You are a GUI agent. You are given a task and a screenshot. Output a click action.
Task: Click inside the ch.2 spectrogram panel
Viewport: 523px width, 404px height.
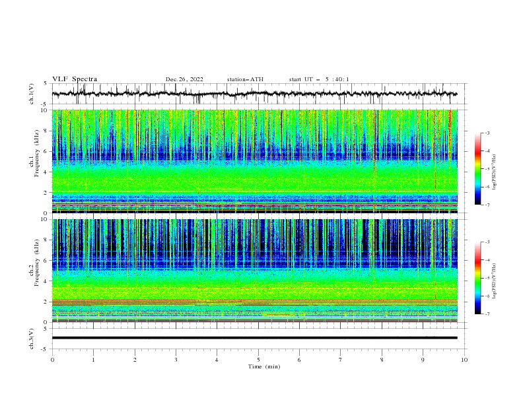pos(254,271)
